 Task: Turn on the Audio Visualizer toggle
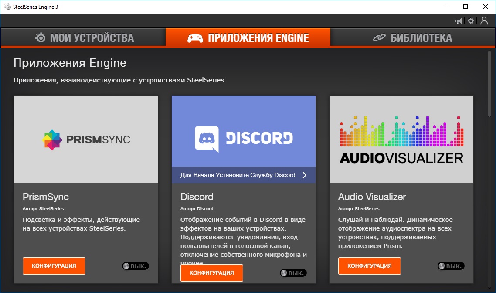click(451, 266)
